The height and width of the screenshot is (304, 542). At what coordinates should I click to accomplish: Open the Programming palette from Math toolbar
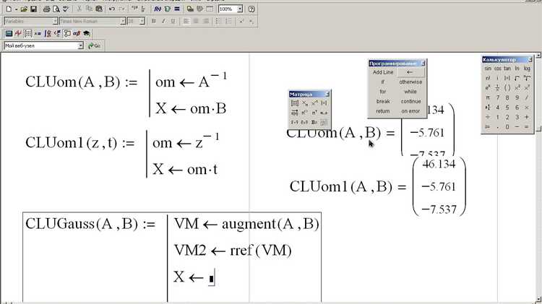tap(67, 33)
